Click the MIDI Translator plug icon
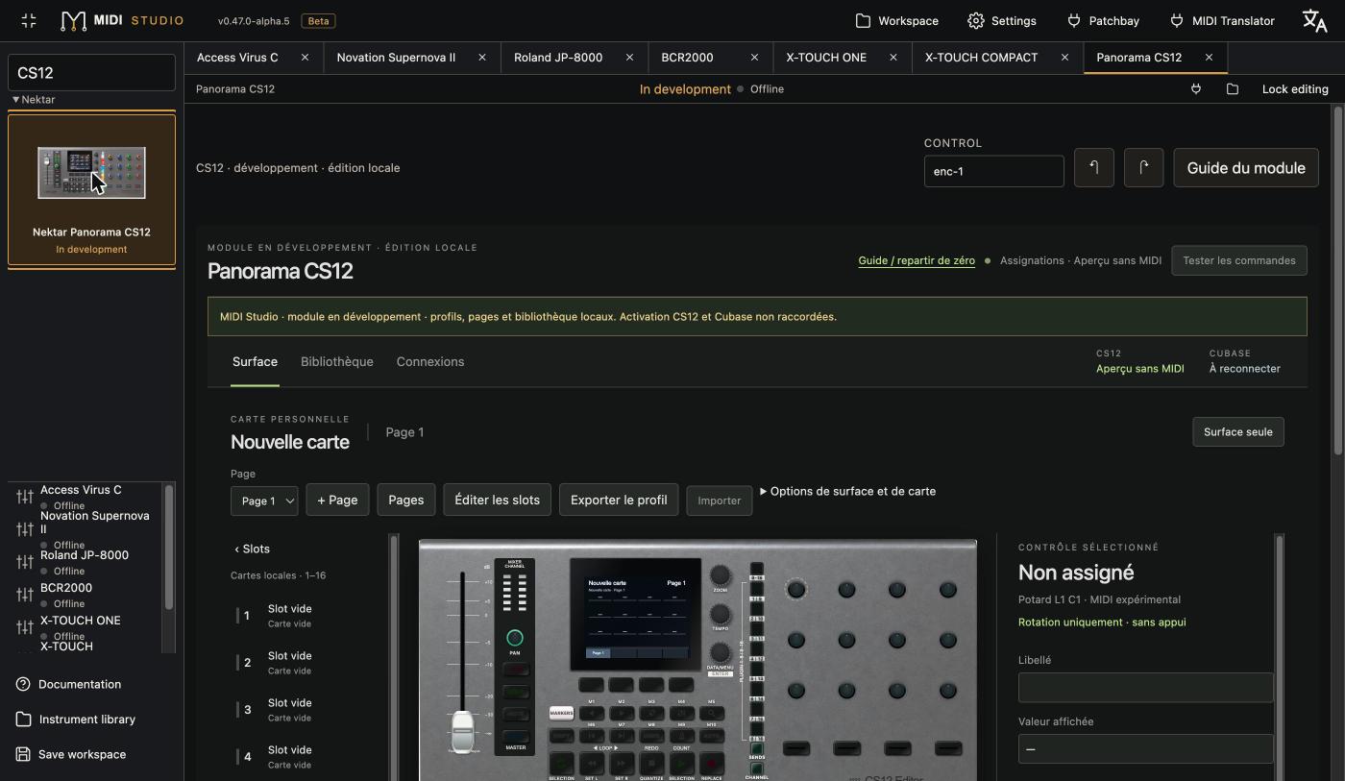The width and height of the screenshot is (1345, 781). pos(1177,20)
